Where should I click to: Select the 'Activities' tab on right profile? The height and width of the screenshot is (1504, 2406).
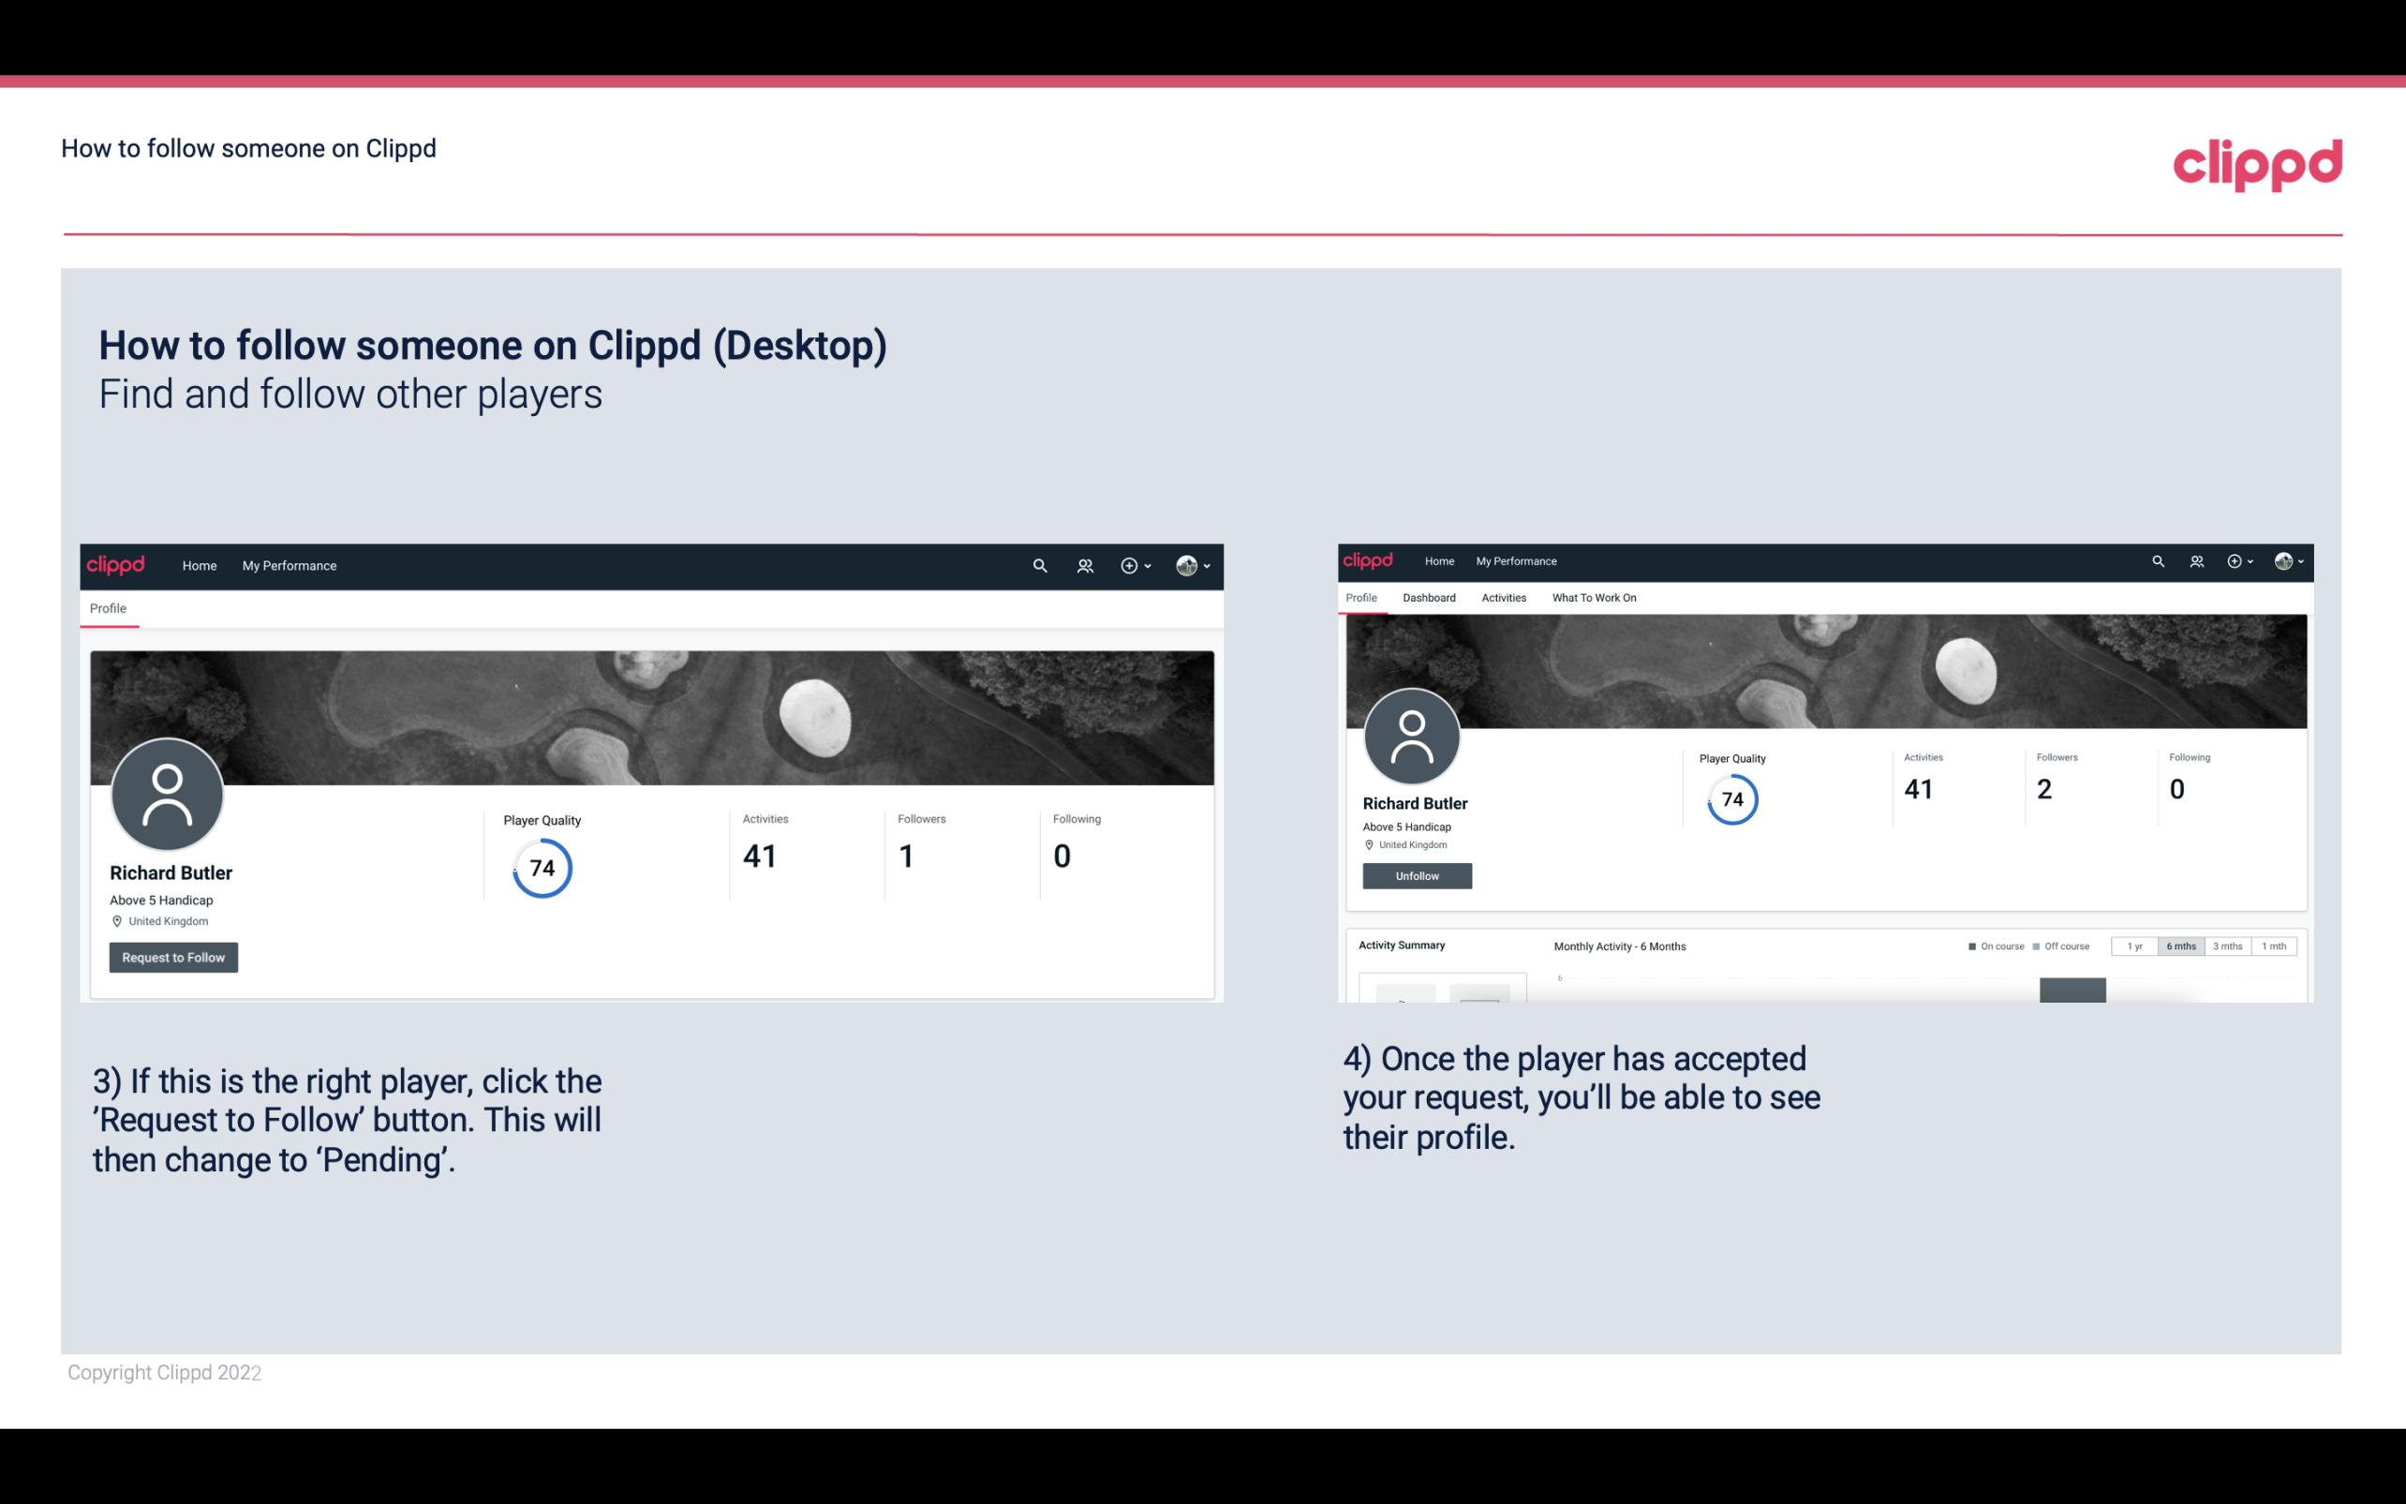coord(1502,598)
